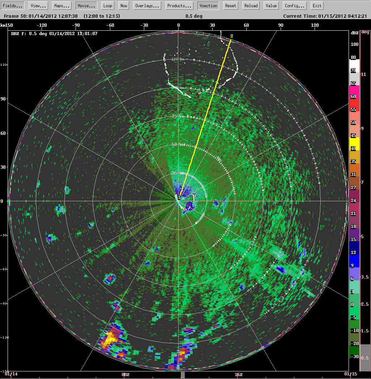Select the green 0 dBZ scale entry
The height and width of the screenshot is (379, 371).
[x=354, y=305]
